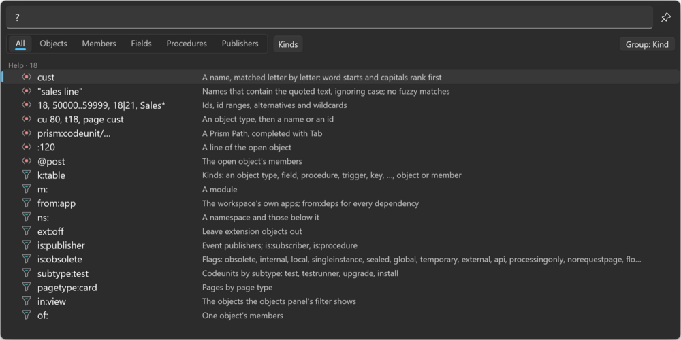Switch to the Objects tab
Screen dimensions: 681x340
click(x=53, y=44)
